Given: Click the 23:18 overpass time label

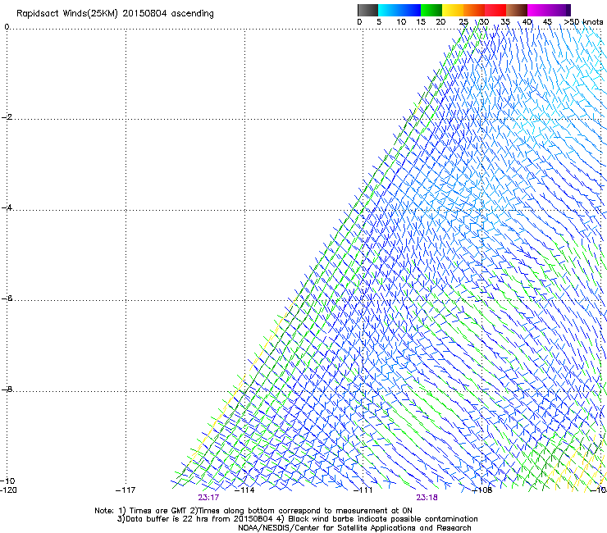Looking at the screenshot, I should point(427,498).
